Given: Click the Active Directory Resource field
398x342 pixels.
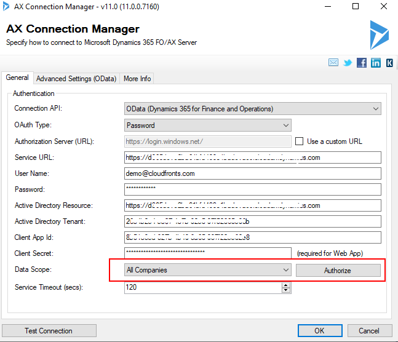Looking at the screenshot, I should click(253, 205).
